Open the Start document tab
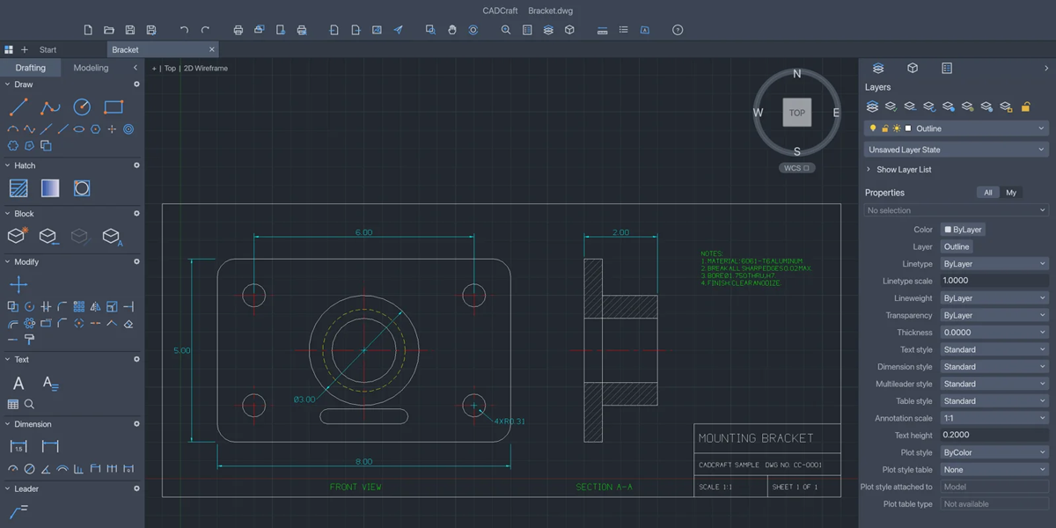Screen dimensions: 1056x528 [x=48, y=50]
